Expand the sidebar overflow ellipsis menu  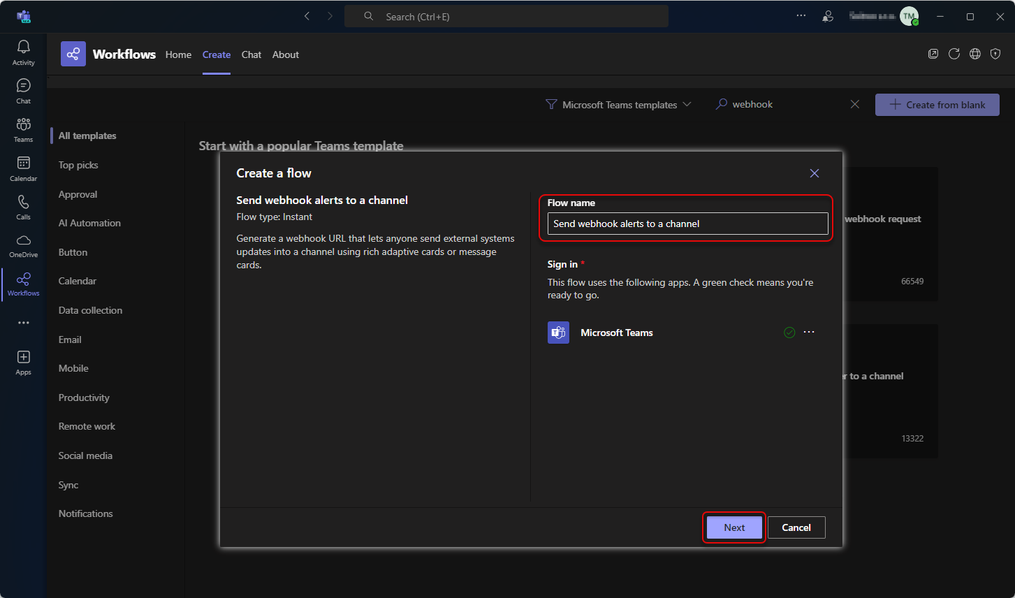tap(23, 322)
